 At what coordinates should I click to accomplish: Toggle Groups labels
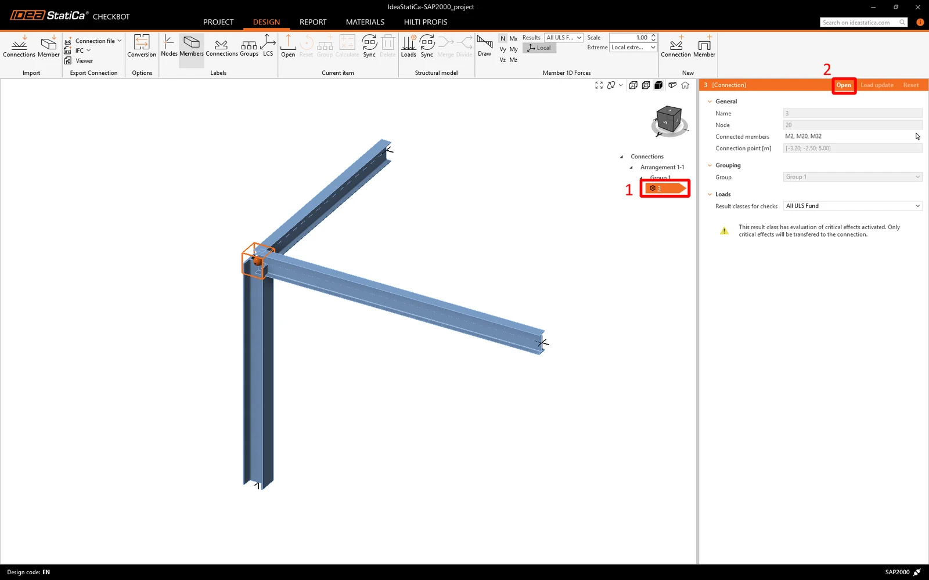249,45
